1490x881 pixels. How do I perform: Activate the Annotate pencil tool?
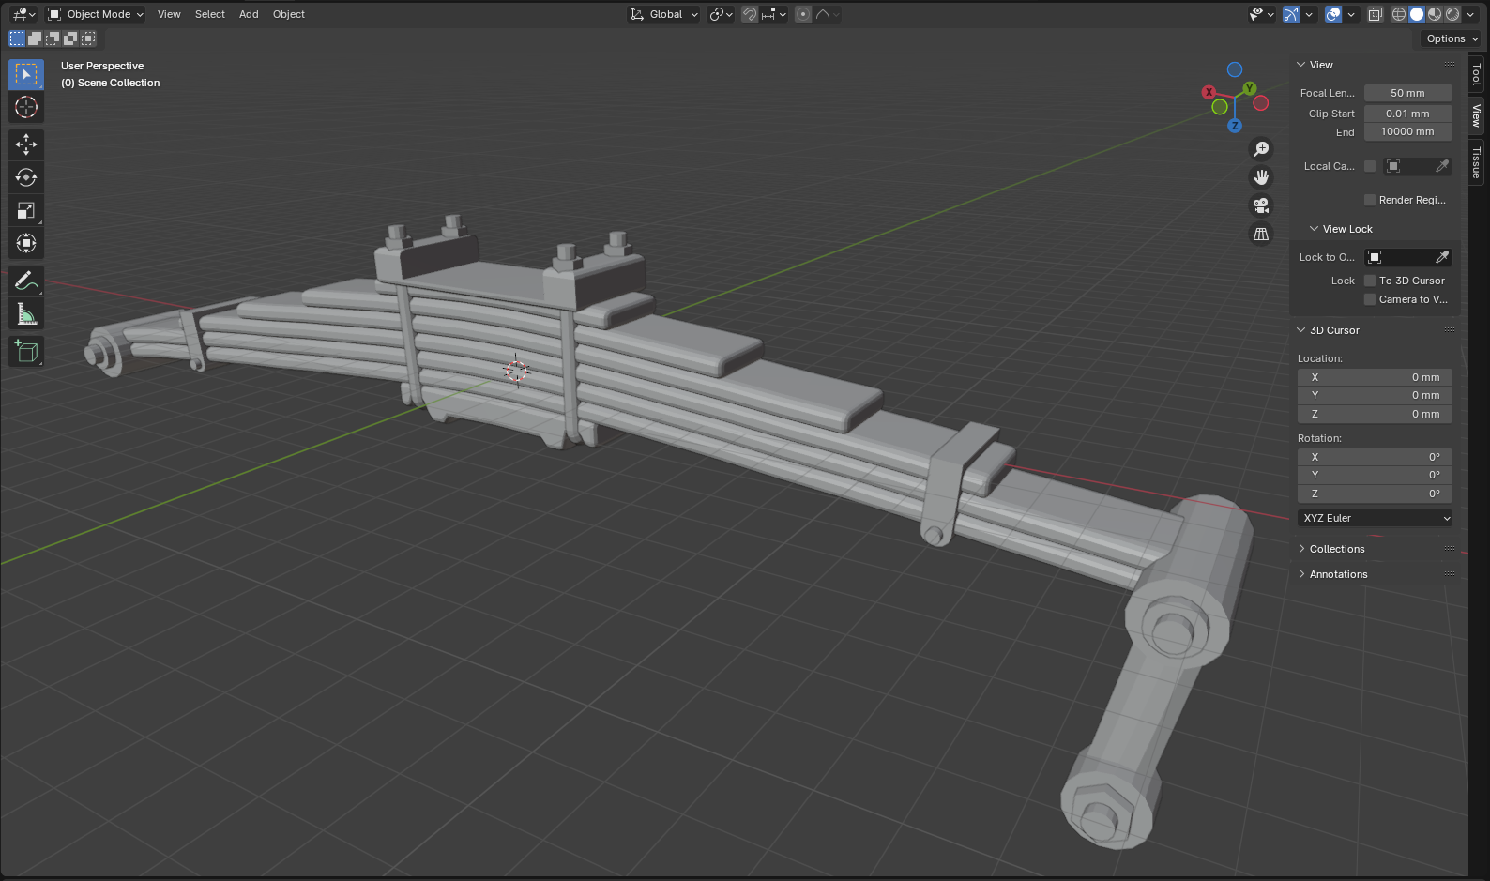(x=26, y=281)
